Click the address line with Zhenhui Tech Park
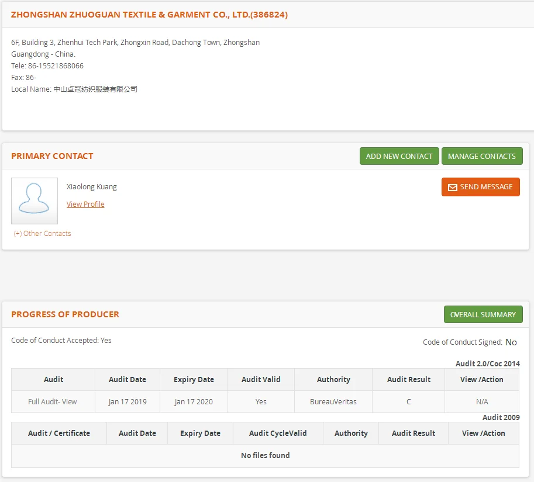Viewport: 534px width, 482px height. click(136, 43)
